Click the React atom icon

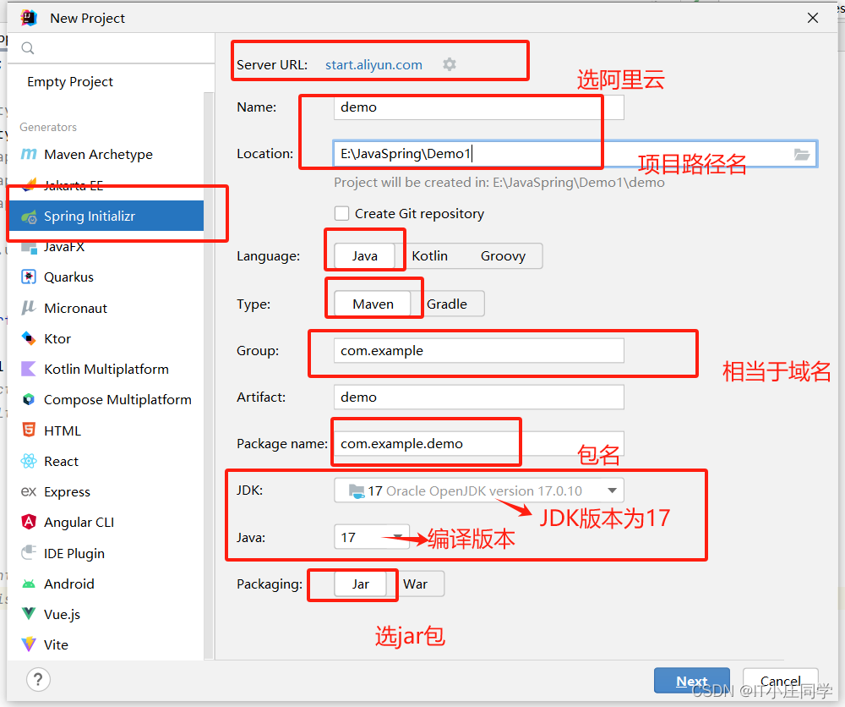[29, 461]
